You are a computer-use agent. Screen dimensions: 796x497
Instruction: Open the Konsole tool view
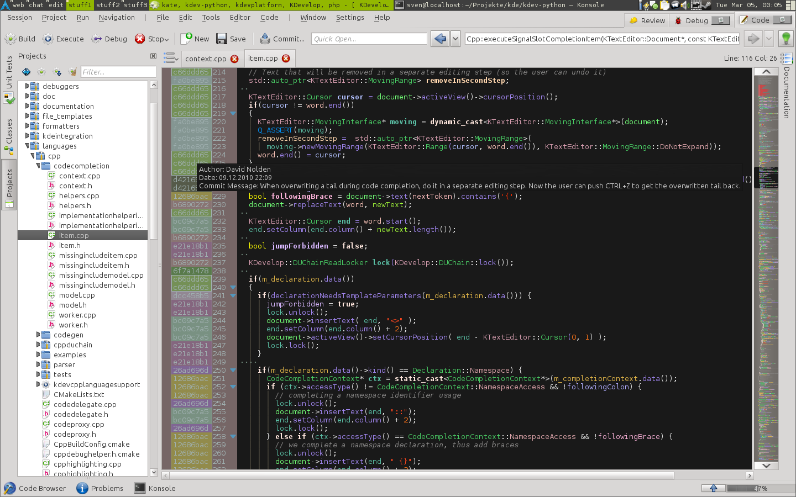tap(155, 488)
